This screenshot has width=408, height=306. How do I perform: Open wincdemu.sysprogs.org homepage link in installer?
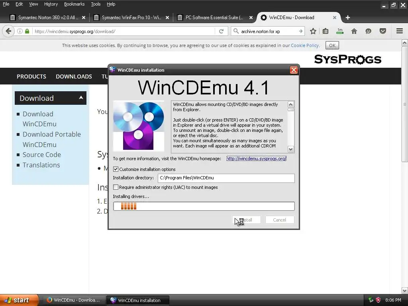tap(256, 159)
